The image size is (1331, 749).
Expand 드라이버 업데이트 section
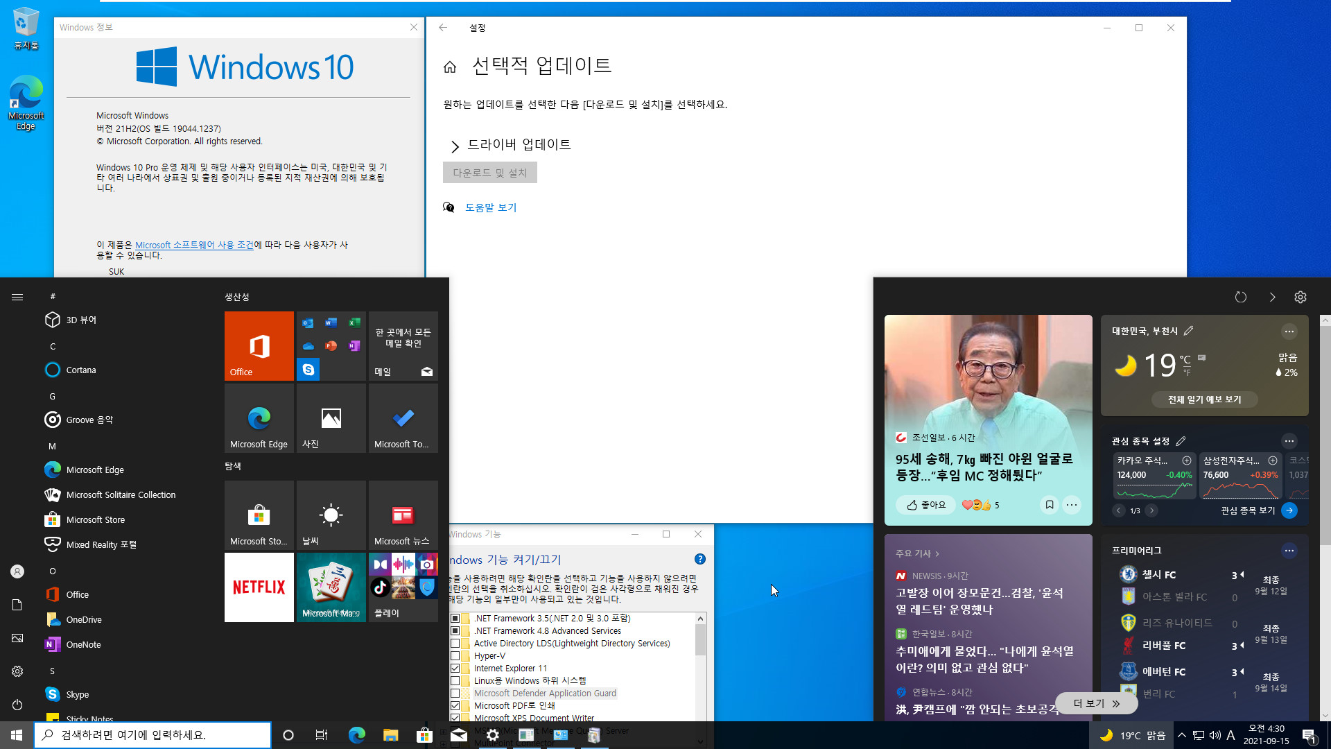[x=455, y=146]
